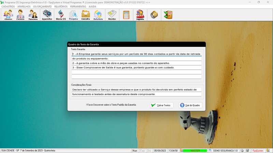Click the date 05/09/2023 in status bar
Viewport: 273px width, 153px height.
point(160,151)
